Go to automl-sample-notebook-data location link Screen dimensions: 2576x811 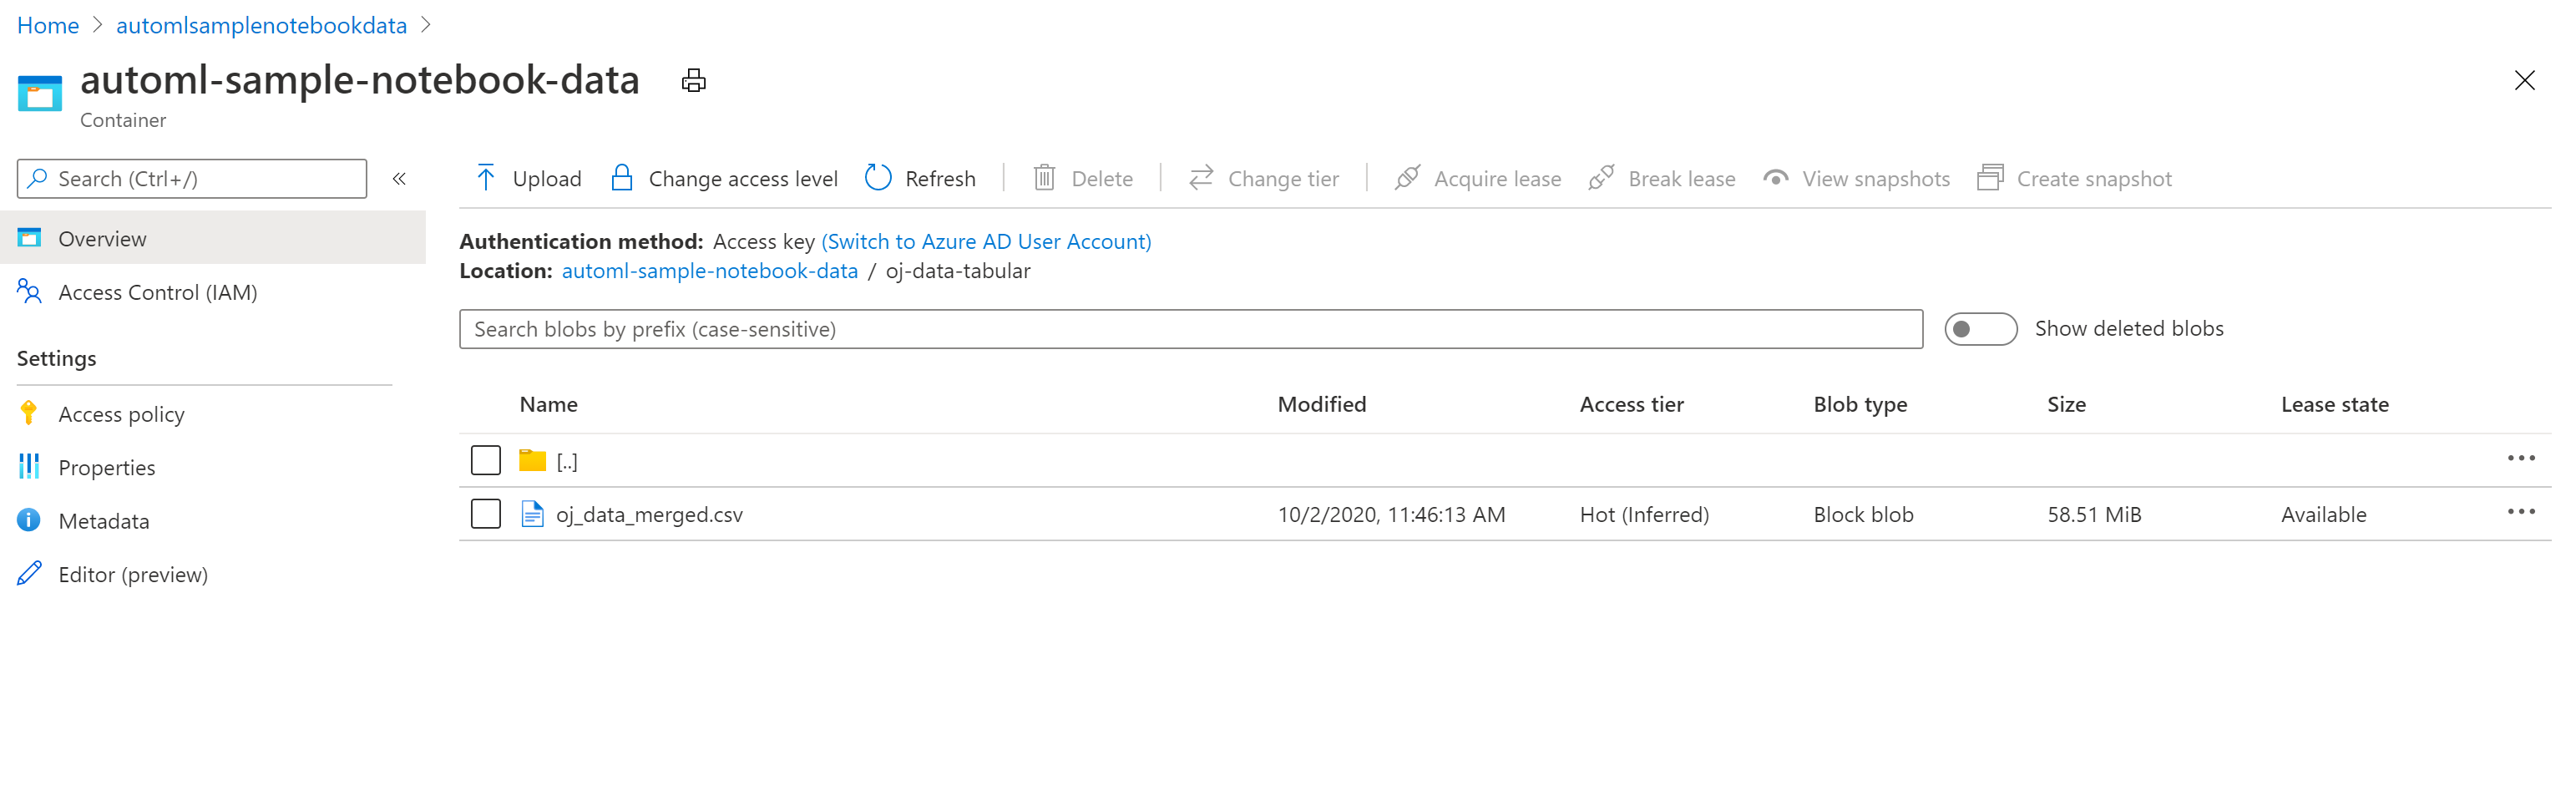710,271
